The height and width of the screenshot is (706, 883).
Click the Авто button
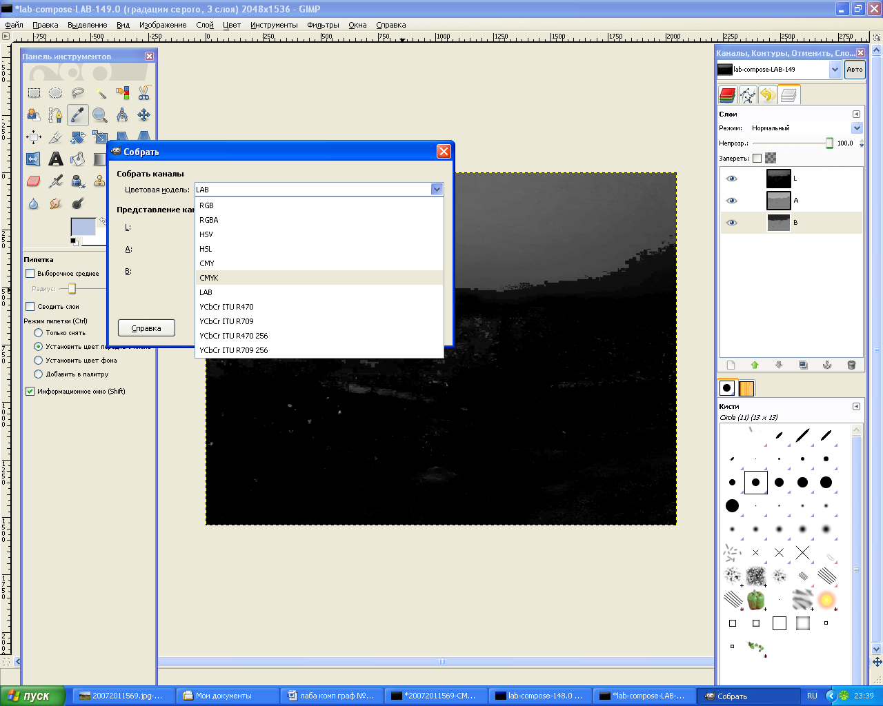pyautogui.click(x=855, y=70)
